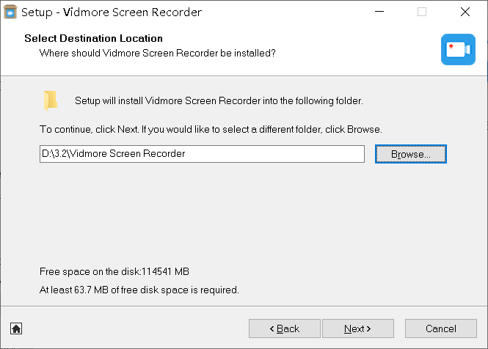This screenshot has width=488, height=349.
Task: Click the "Setup will install Vidmore Screen Recorder" message
Action: pyautogui.click(x=219, y=100)
